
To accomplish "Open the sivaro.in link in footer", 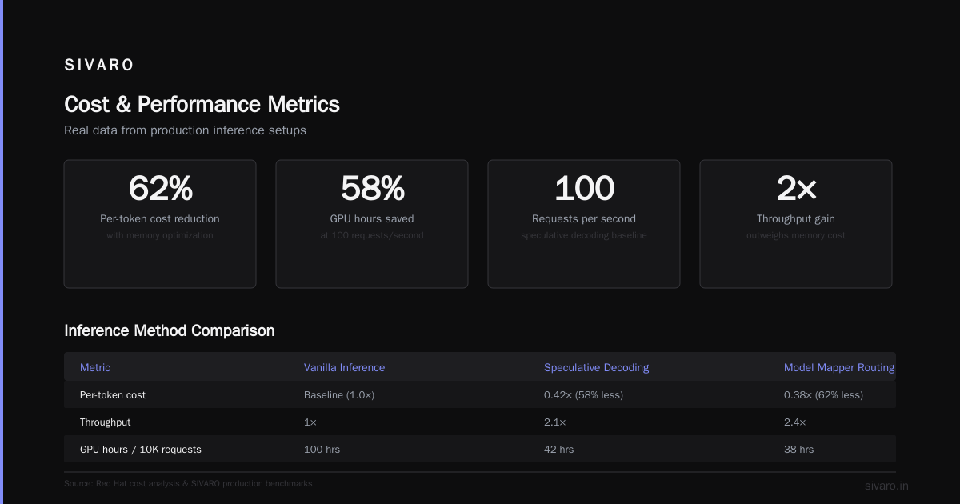I will coord(886,486).
